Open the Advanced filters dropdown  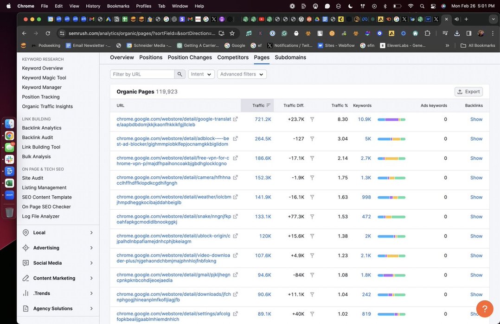(242, 74)
